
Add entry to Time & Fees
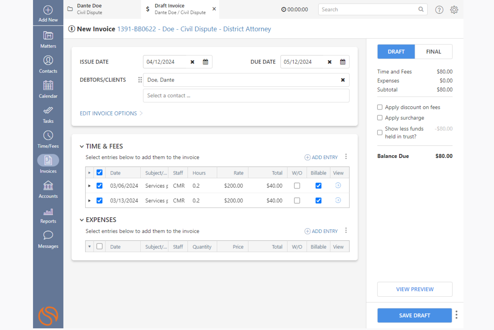(321, 157)
